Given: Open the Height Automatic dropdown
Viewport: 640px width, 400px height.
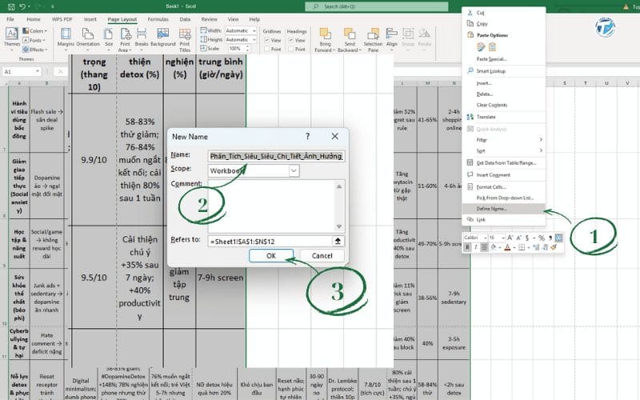Looking at the screenshot, I should click(254, 39).
